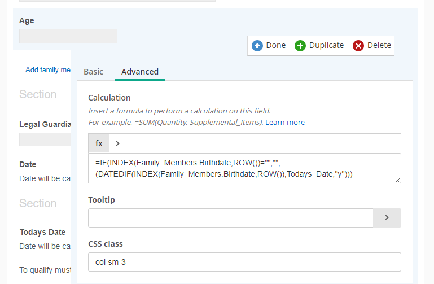Click the Add family member link
The height and width of the screenshot is (284, 434).
49,70
